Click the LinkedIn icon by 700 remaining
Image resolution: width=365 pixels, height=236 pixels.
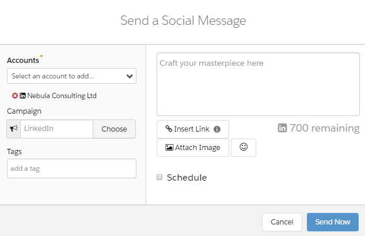(x=282, y=128)
